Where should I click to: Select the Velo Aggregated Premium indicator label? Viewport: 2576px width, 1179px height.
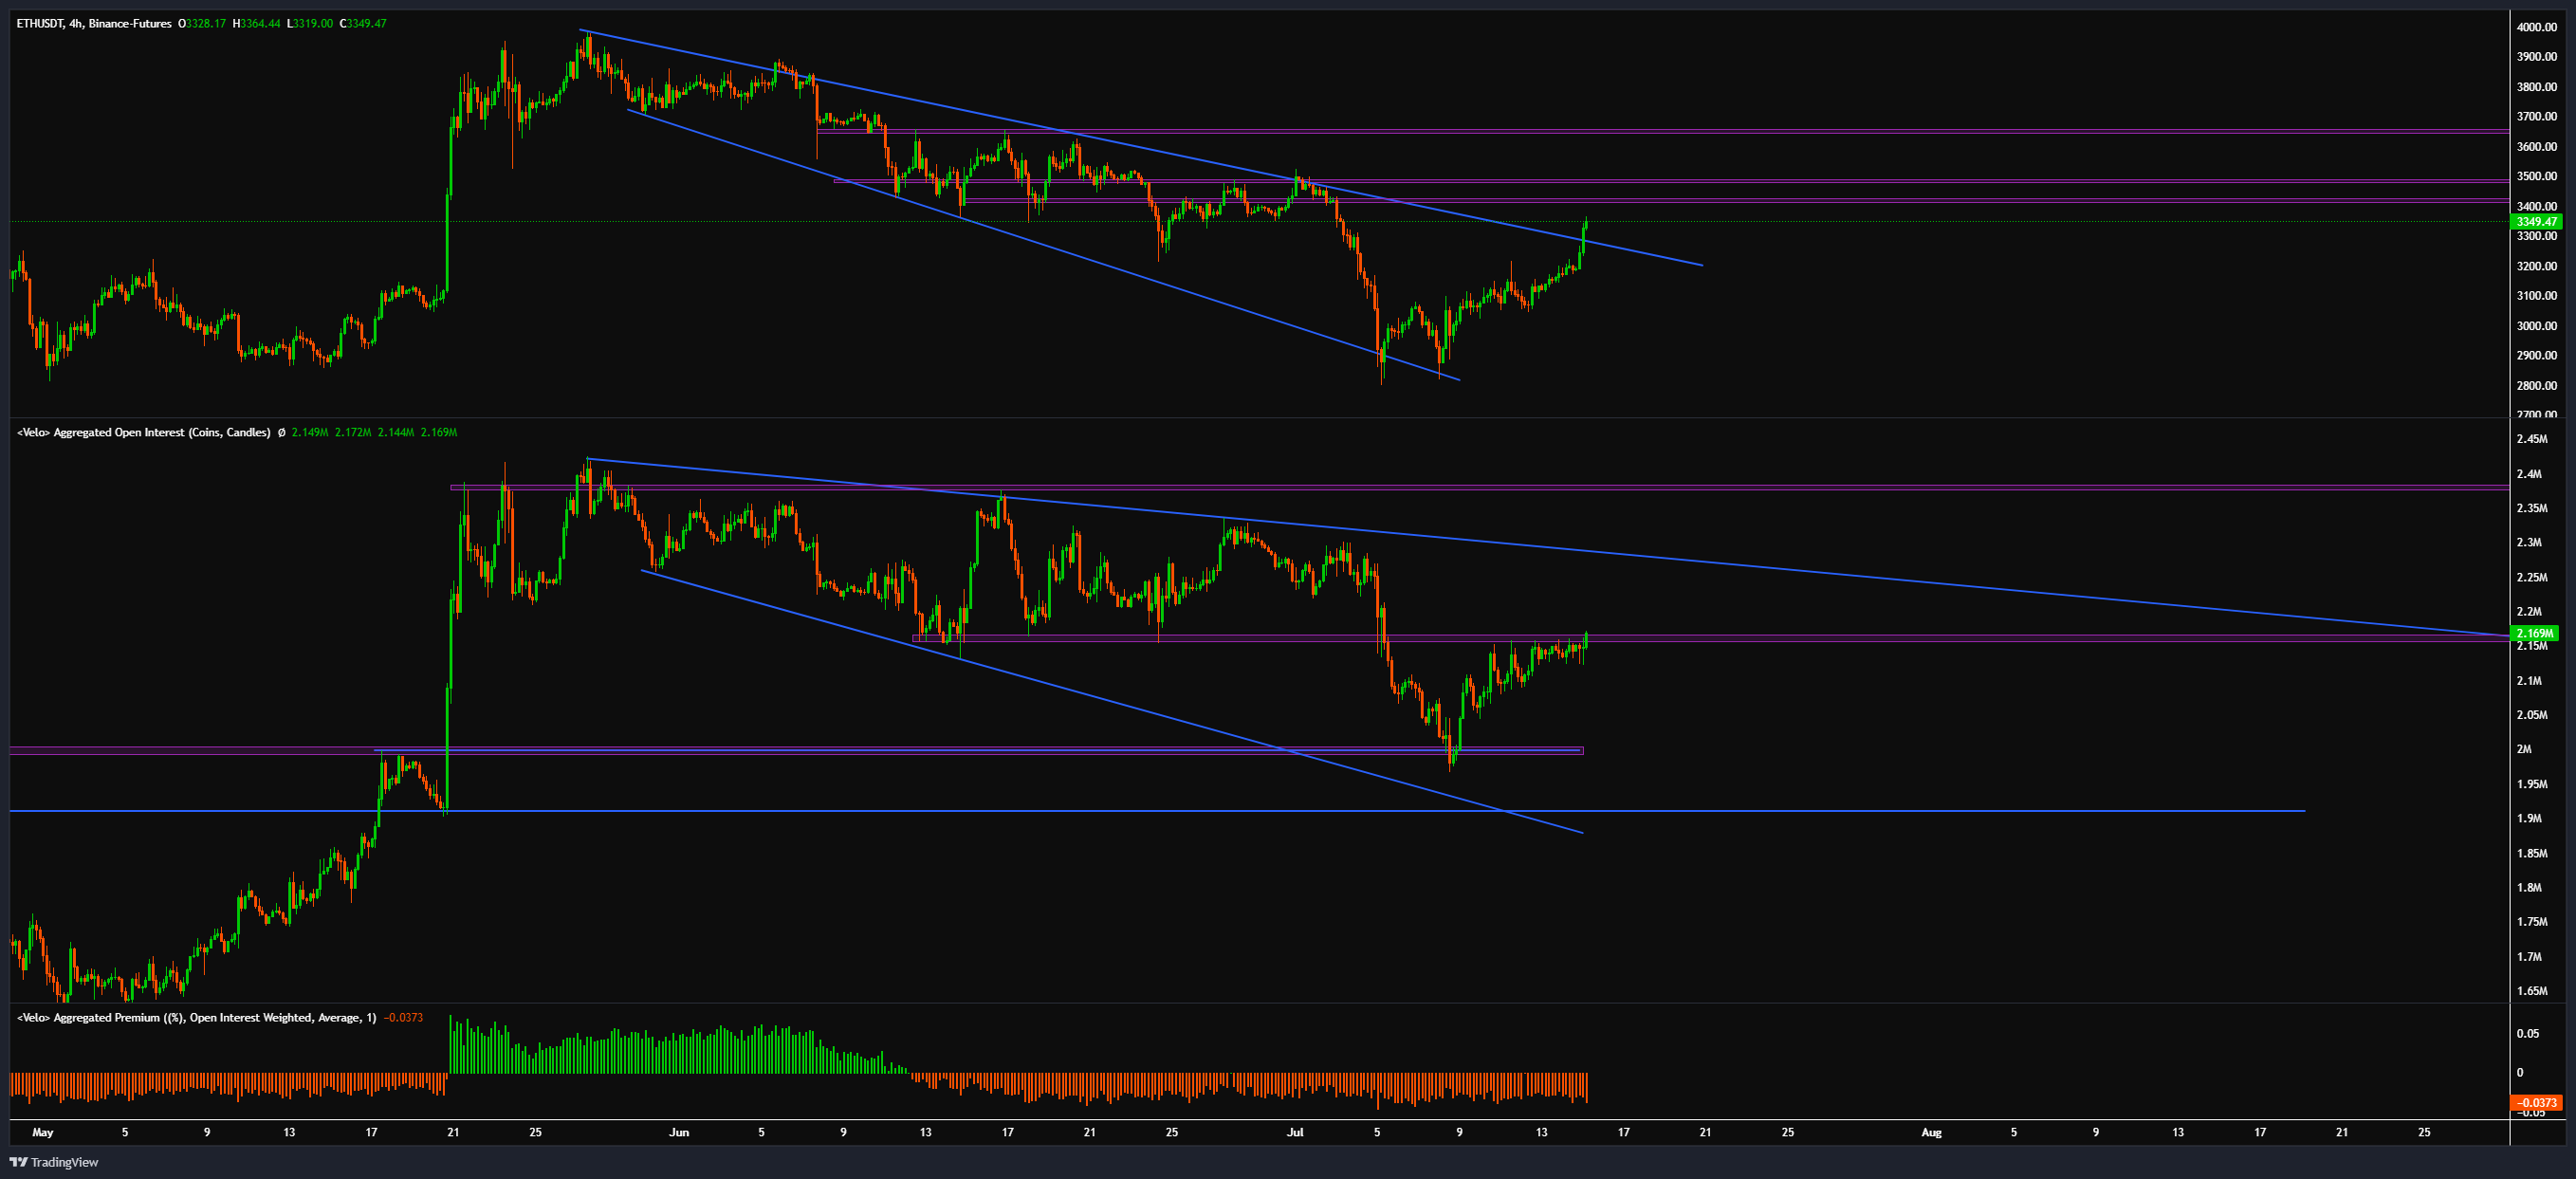point(196,1017)
